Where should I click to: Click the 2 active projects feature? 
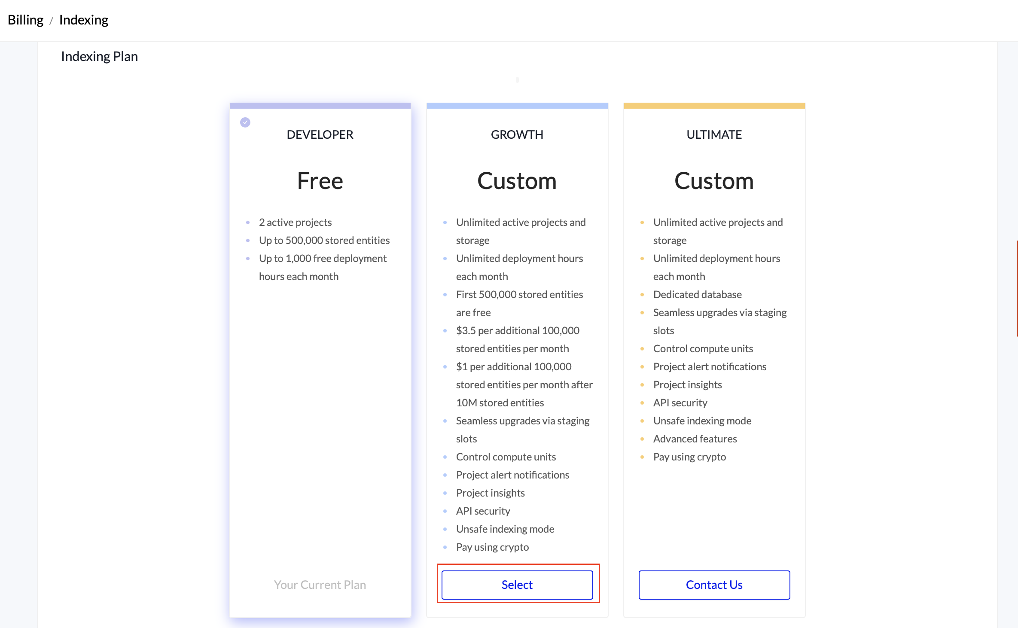click(x=295, y=222)
